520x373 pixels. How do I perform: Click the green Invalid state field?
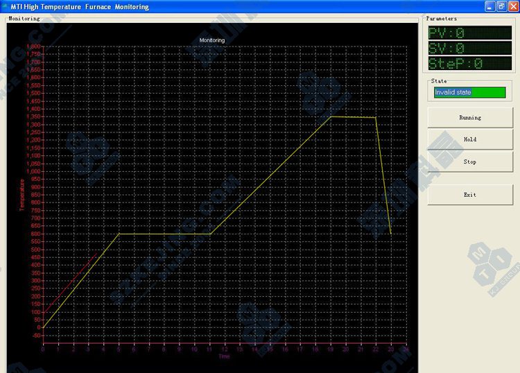[x=469, y=92]
